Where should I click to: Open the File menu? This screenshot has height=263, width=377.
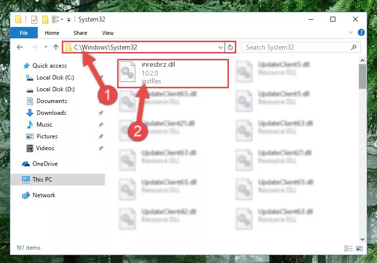pyautogui.click(x=24, y=33)
